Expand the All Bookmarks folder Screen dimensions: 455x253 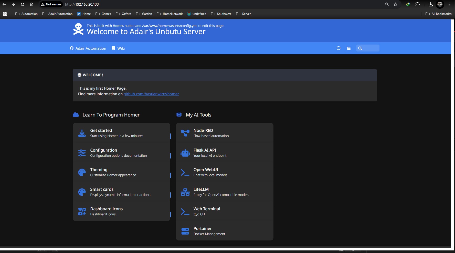click(x=439, y=14)
